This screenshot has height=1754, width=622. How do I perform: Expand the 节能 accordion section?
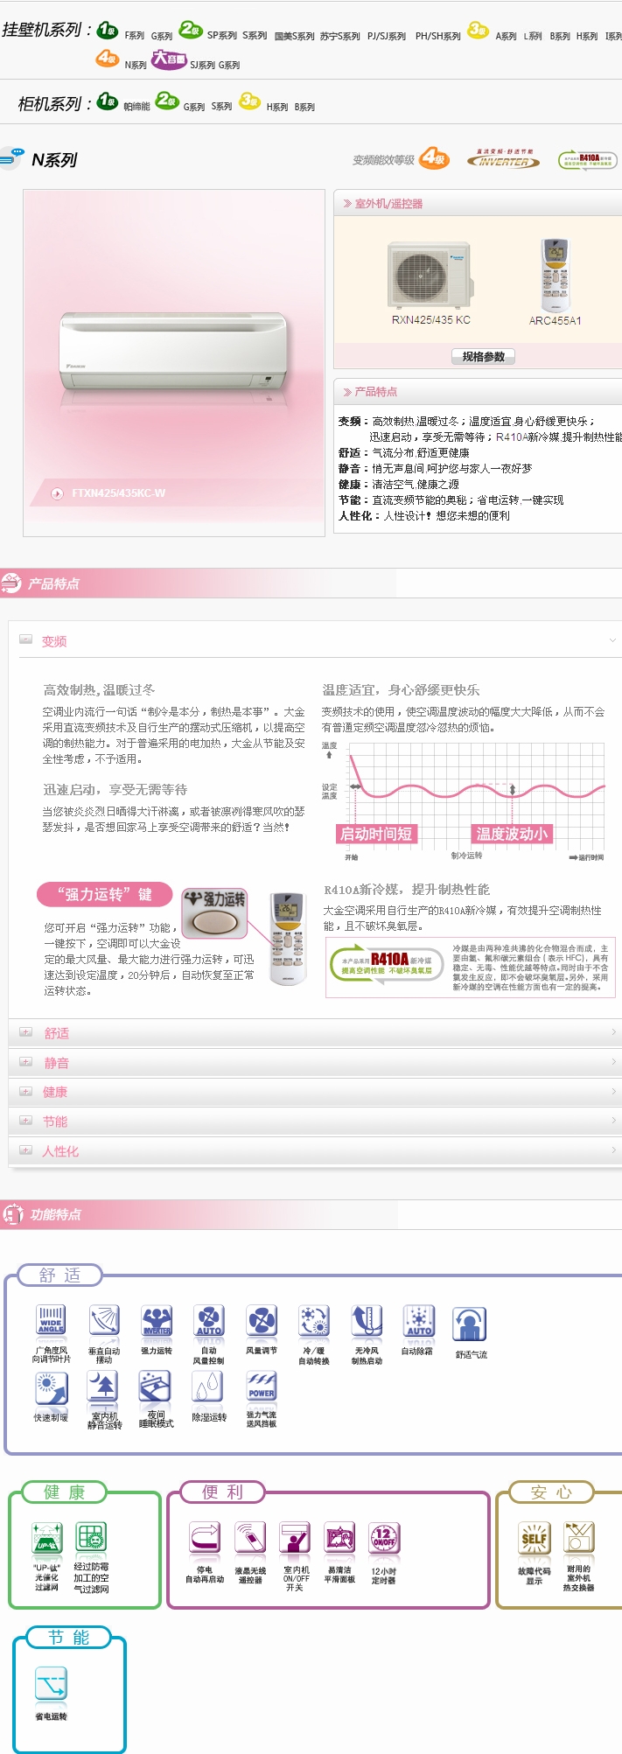[54, 1122]
